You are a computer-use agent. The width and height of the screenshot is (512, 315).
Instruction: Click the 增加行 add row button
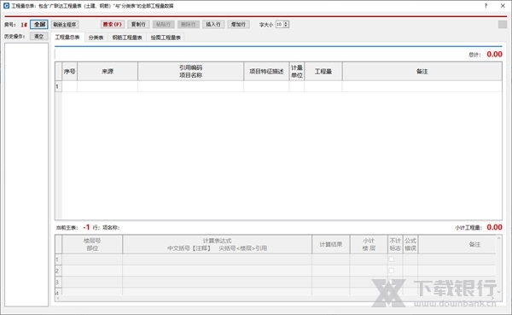pyautogui.click(x=238, y=25)
